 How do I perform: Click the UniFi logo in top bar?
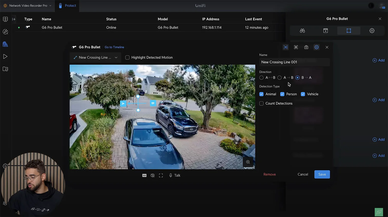tap(200, 6)
